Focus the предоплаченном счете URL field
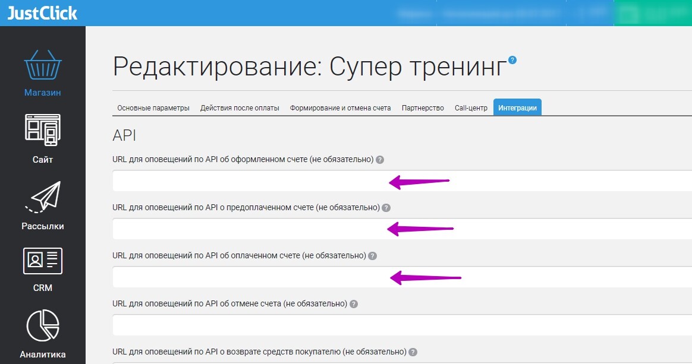This screenshot has height=364, width=692. coord(402,229)
